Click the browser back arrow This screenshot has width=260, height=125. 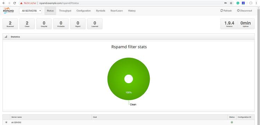4,3
